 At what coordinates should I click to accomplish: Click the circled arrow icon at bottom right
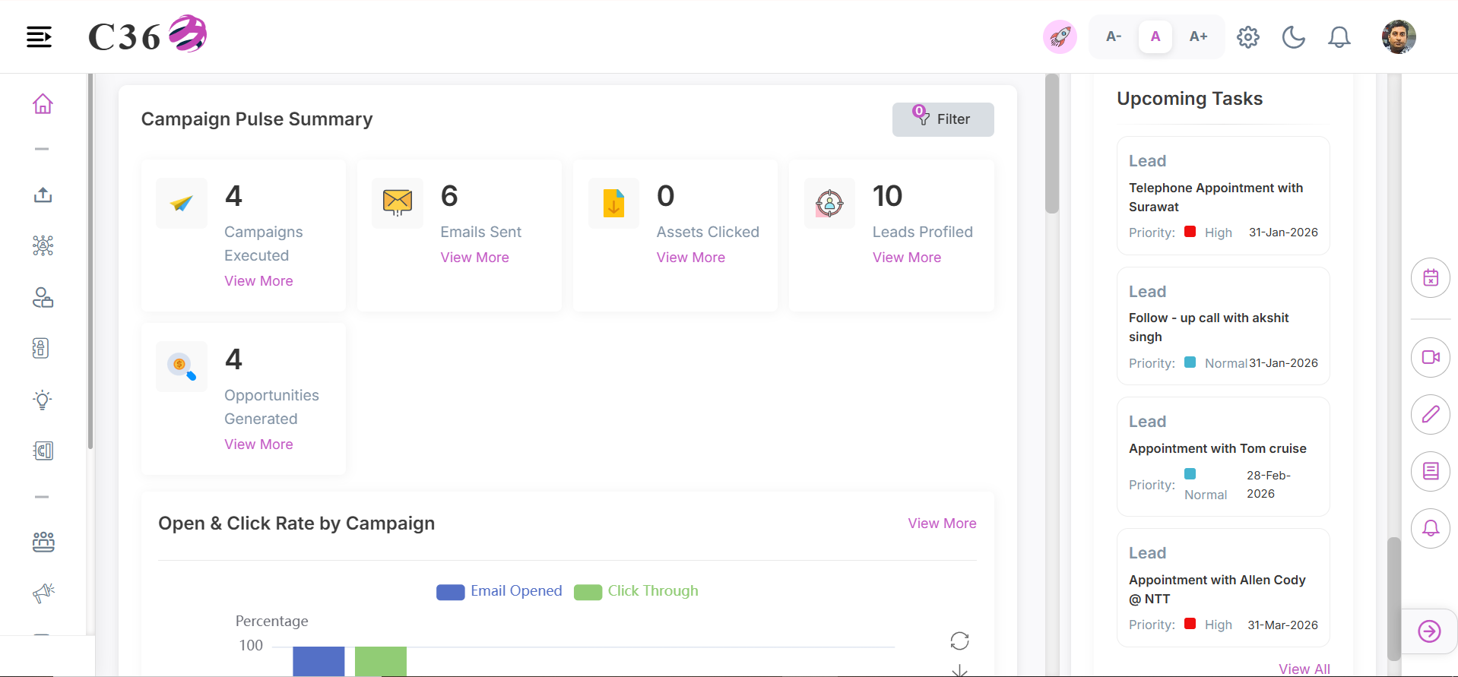pyautogui.click(x=1429, y=631)
